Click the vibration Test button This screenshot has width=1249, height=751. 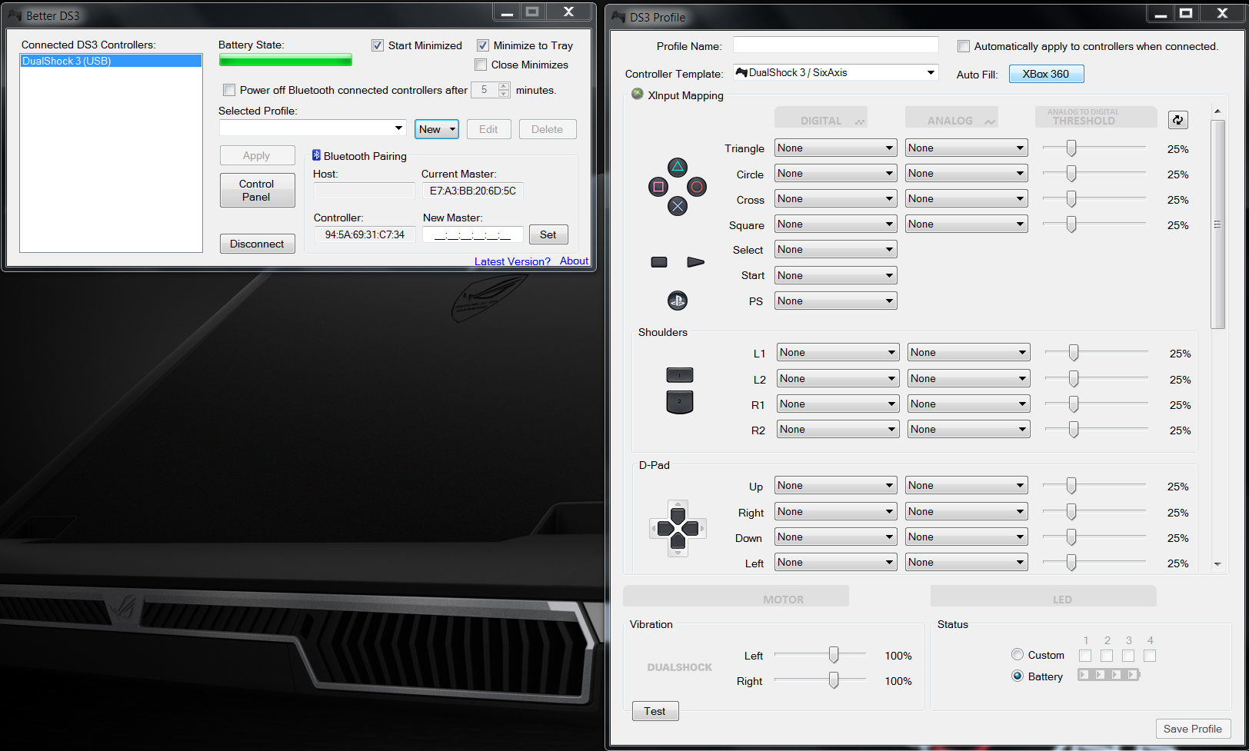tap(655, 711)
